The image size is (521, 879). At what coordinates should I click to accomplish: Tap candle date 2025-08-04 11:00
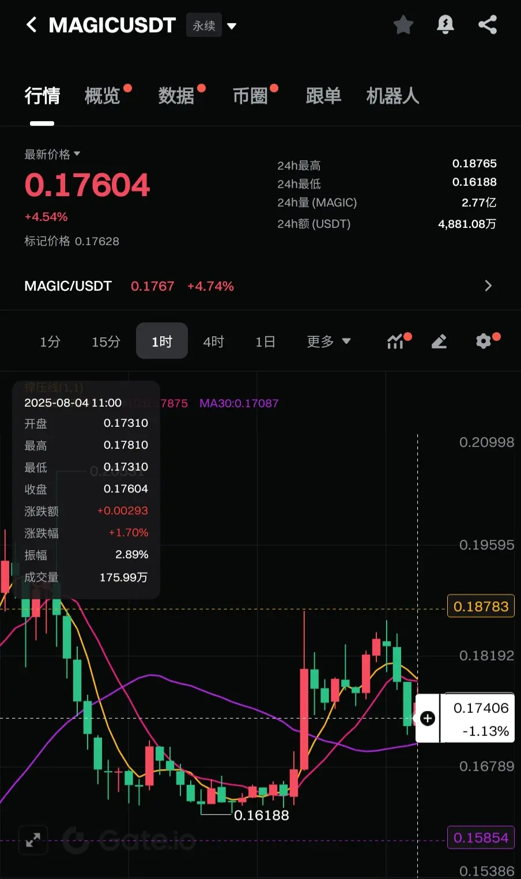coord(73,403)
